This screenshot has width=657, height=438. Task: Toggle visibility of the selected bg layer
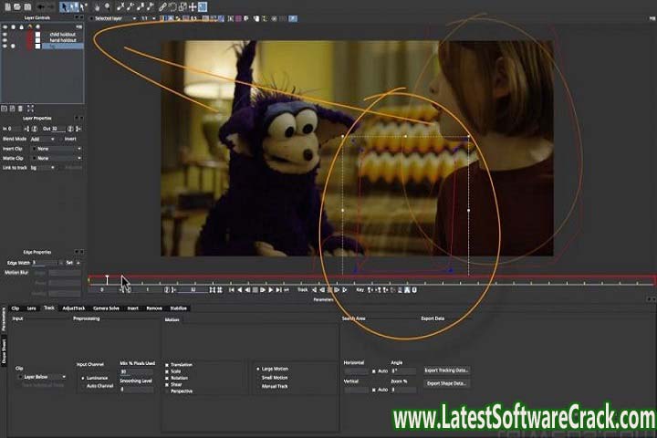[x=5, y=47]
